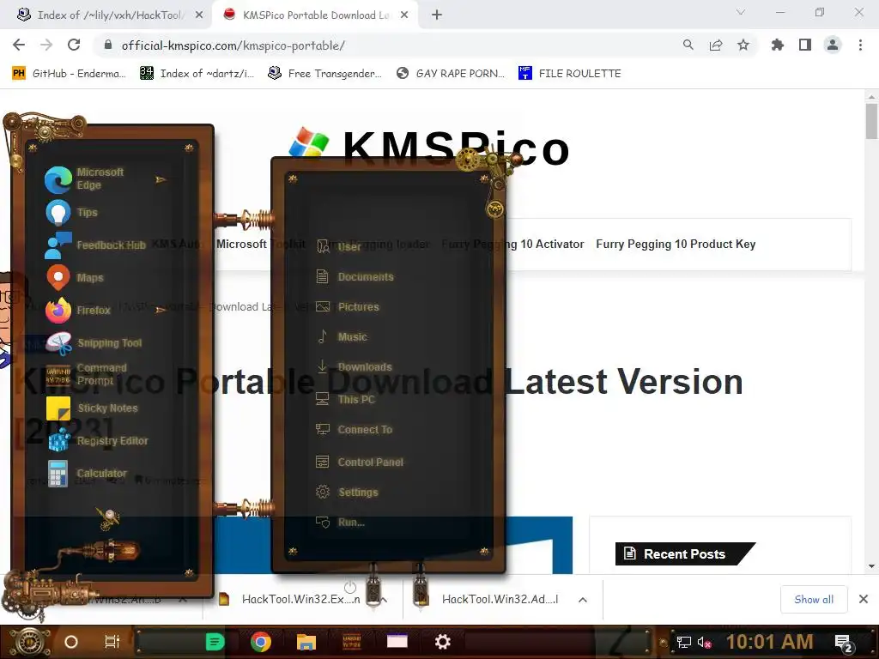Open the notification center icon
879x659 pixels.
(x=844, y=643)
